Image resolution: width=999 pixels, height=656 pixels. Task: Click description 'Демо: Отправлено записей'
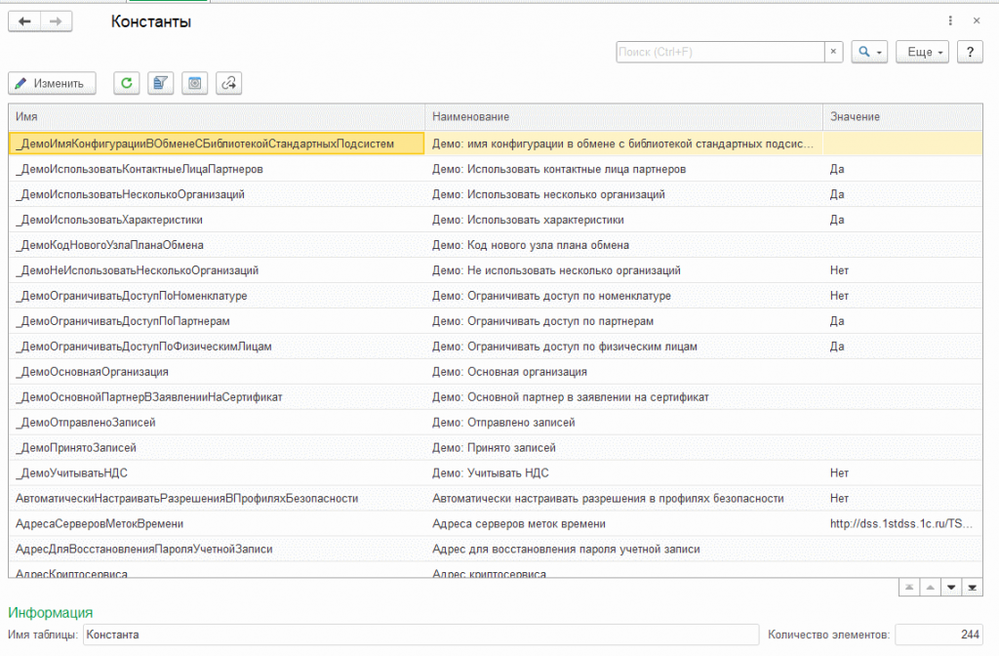click(x=503, y=423)
